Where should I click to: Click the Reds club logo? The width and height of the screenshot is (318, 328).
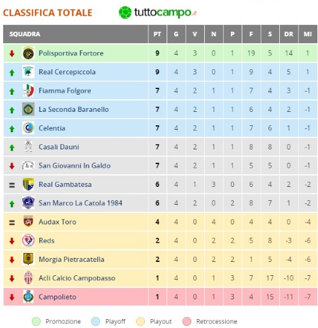pyautogui.click(x=28, y=240)
